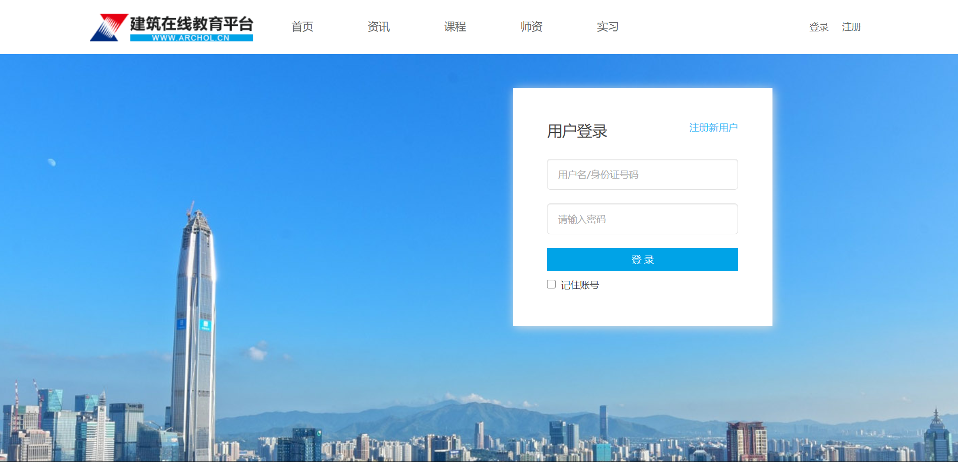Open the 注册新用户 link in login panel

tap(713, 128)
